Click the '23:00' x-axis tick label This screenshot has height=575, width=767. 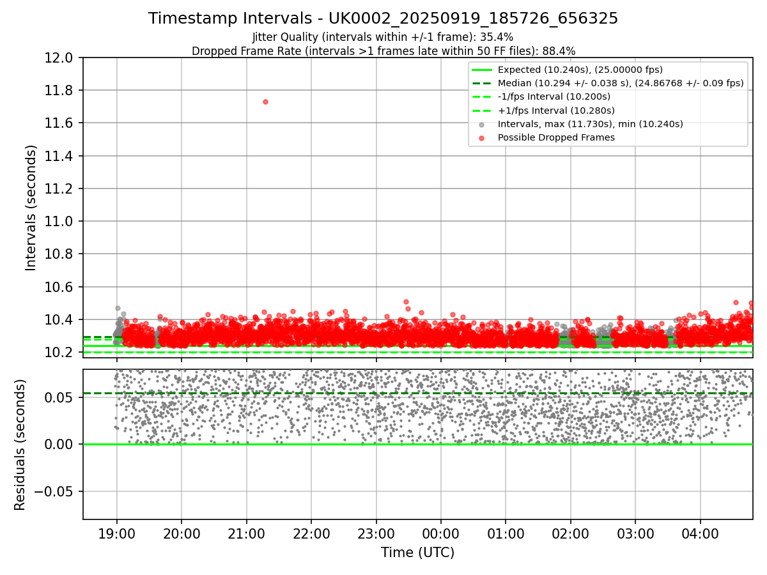376,533
